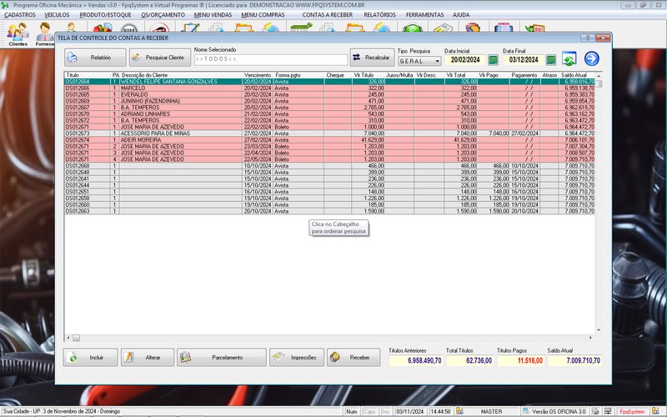Screen dimensions: 667x417
Task: Open the FERRAMENTAS menu
Action: click(x=424, y=15)
